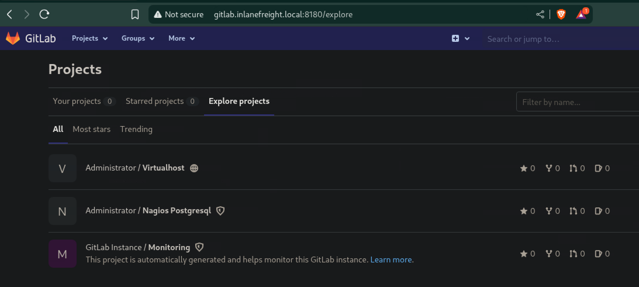This screenshot has width=639, height=287.
Task: Click the new item plus icon
Action: point(455,38)
